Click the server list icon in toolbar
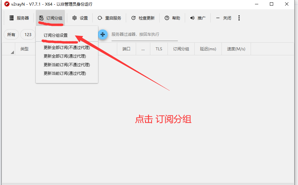The width and height of the screenshot is (298, 185). [x=12, y=18]
